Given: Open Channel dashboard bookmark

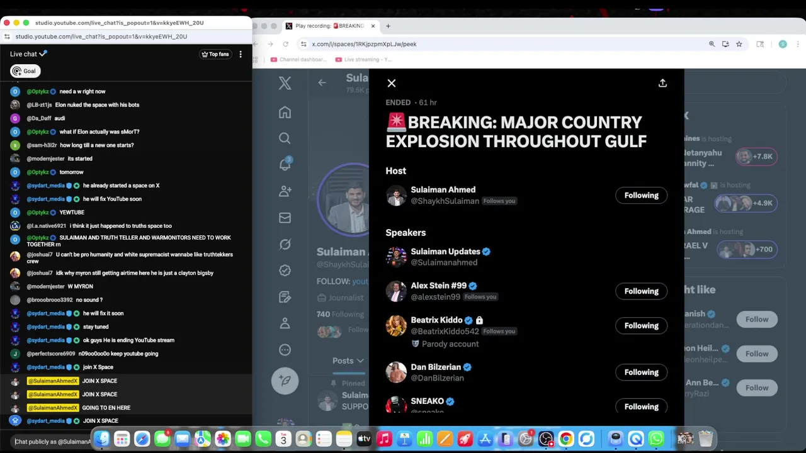Looking at the screenshot, I should 298,59.
